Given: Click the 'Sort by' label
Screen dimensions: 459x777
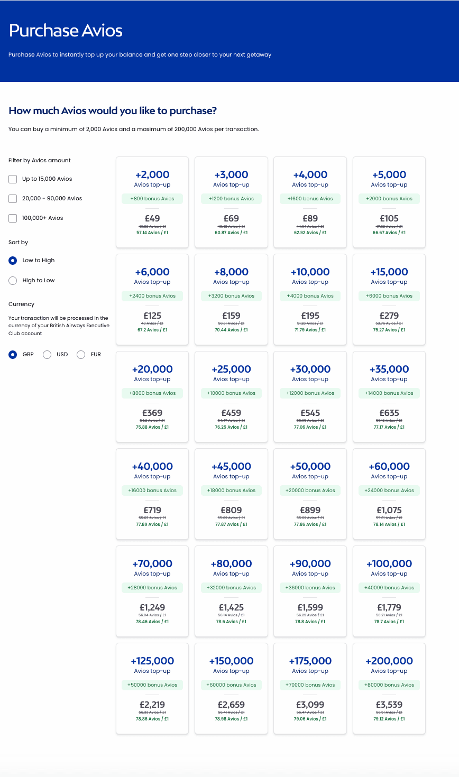Looking at the screenshot, I should pyautogui.click(x=19, y=243).
